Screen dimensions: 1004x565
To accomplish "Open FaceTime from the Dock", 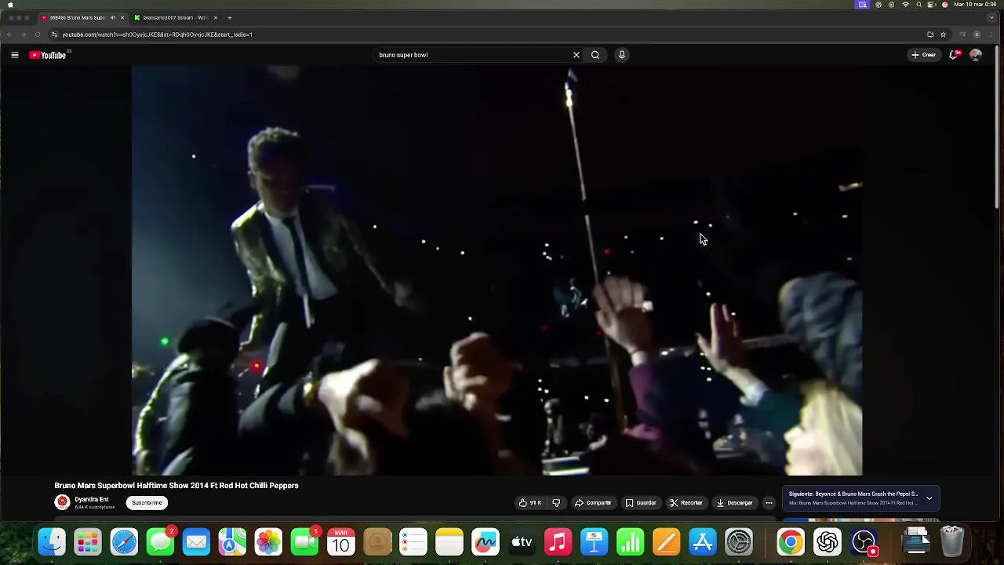I will [304, 541].
